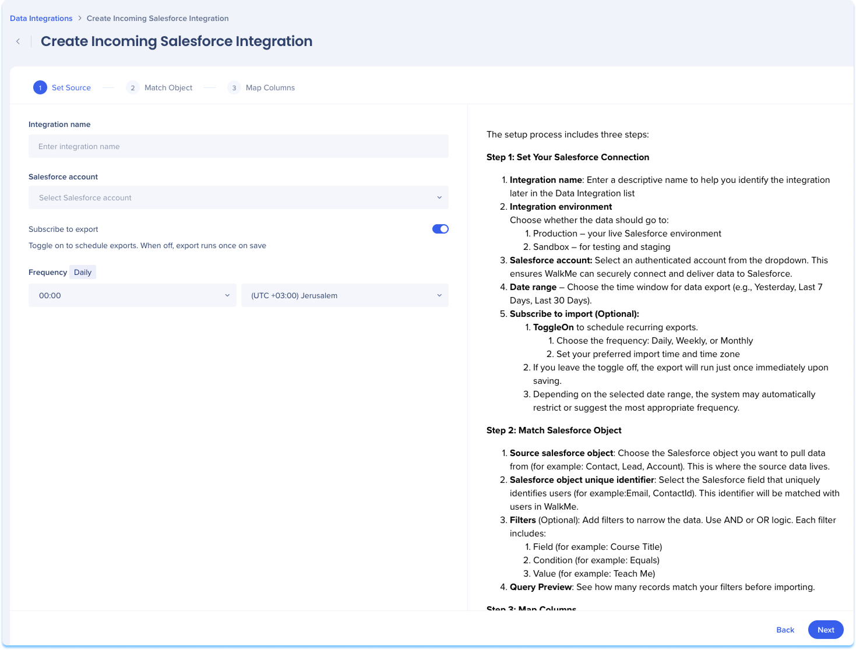Open the Data Integrations breadcrumb link
The image size is (856, 650).
(x=41, y=19)
